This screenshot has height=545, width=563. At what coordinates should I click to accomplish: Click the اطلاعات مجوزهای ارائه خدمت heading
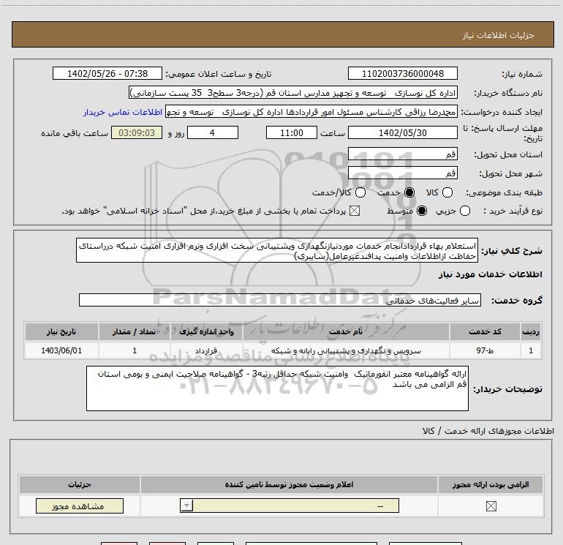click(488, 431)
